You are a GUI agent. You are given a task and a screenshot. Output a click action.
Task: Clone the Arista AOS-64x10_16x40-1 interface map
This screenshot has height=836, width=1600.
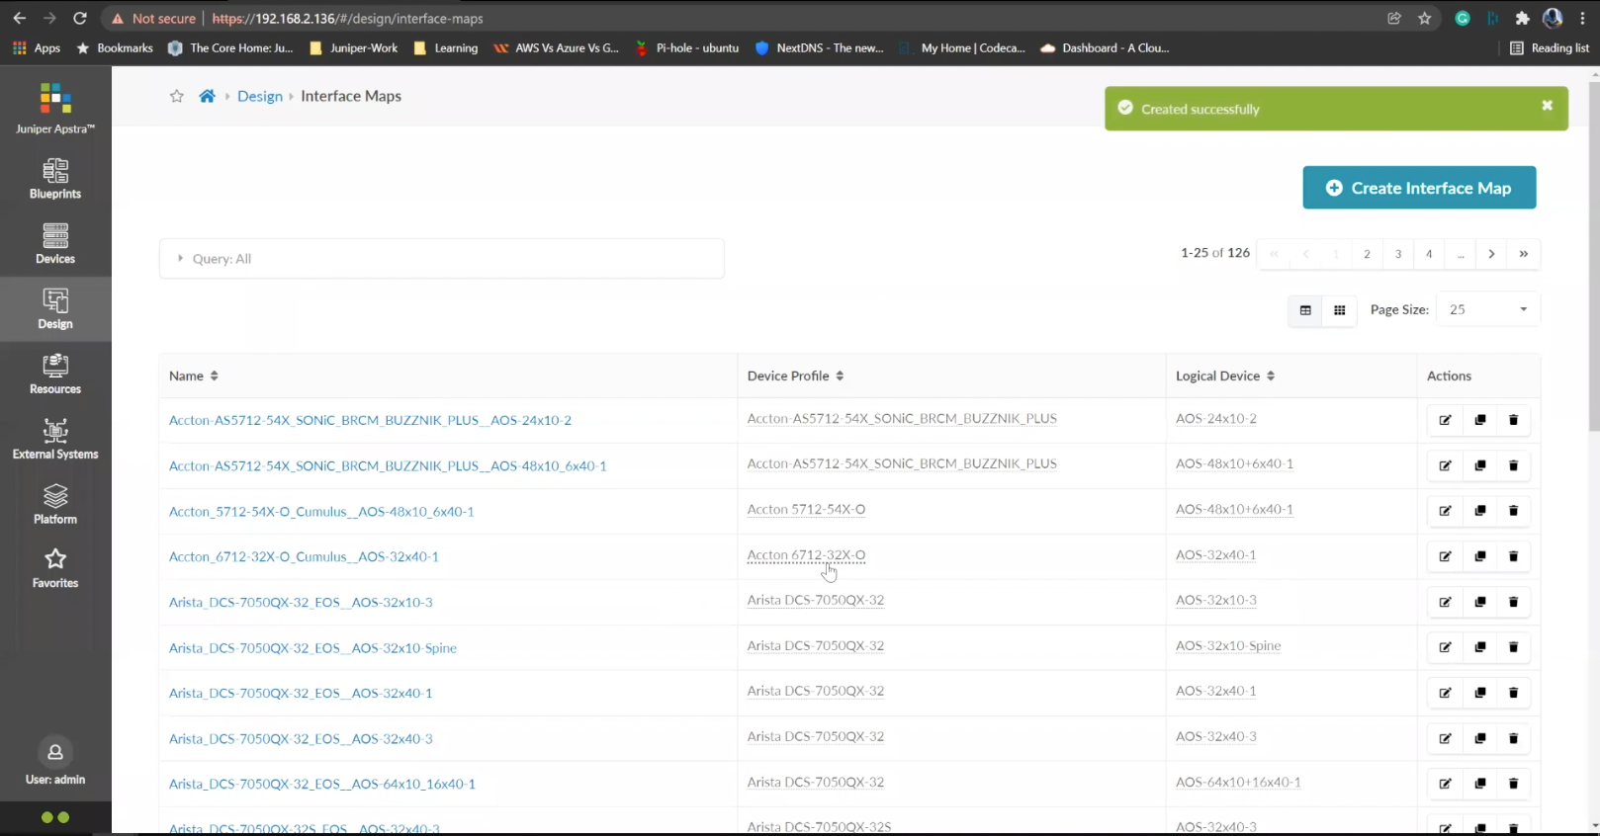click(1479, 784)
